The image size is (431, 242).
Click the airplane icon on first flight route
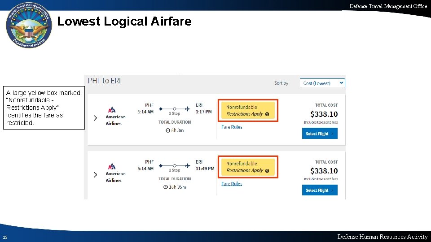187,108
